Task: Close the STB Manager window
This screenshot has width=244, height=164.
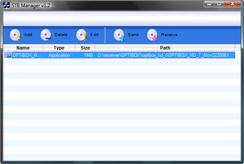Action: click(232, 4)
